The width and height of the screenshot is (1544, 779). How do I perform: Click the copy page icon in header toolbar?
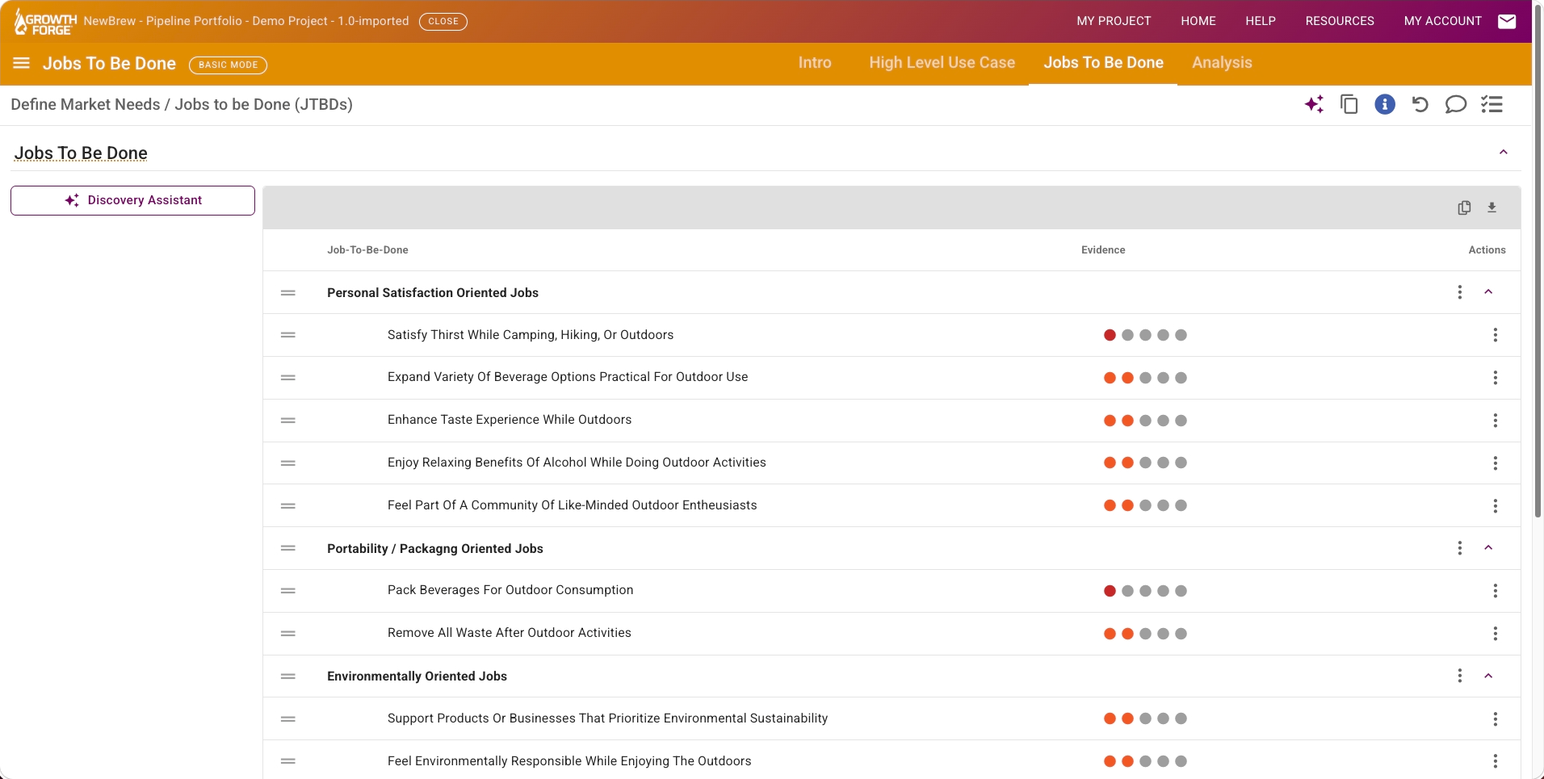click(1349, 104)
